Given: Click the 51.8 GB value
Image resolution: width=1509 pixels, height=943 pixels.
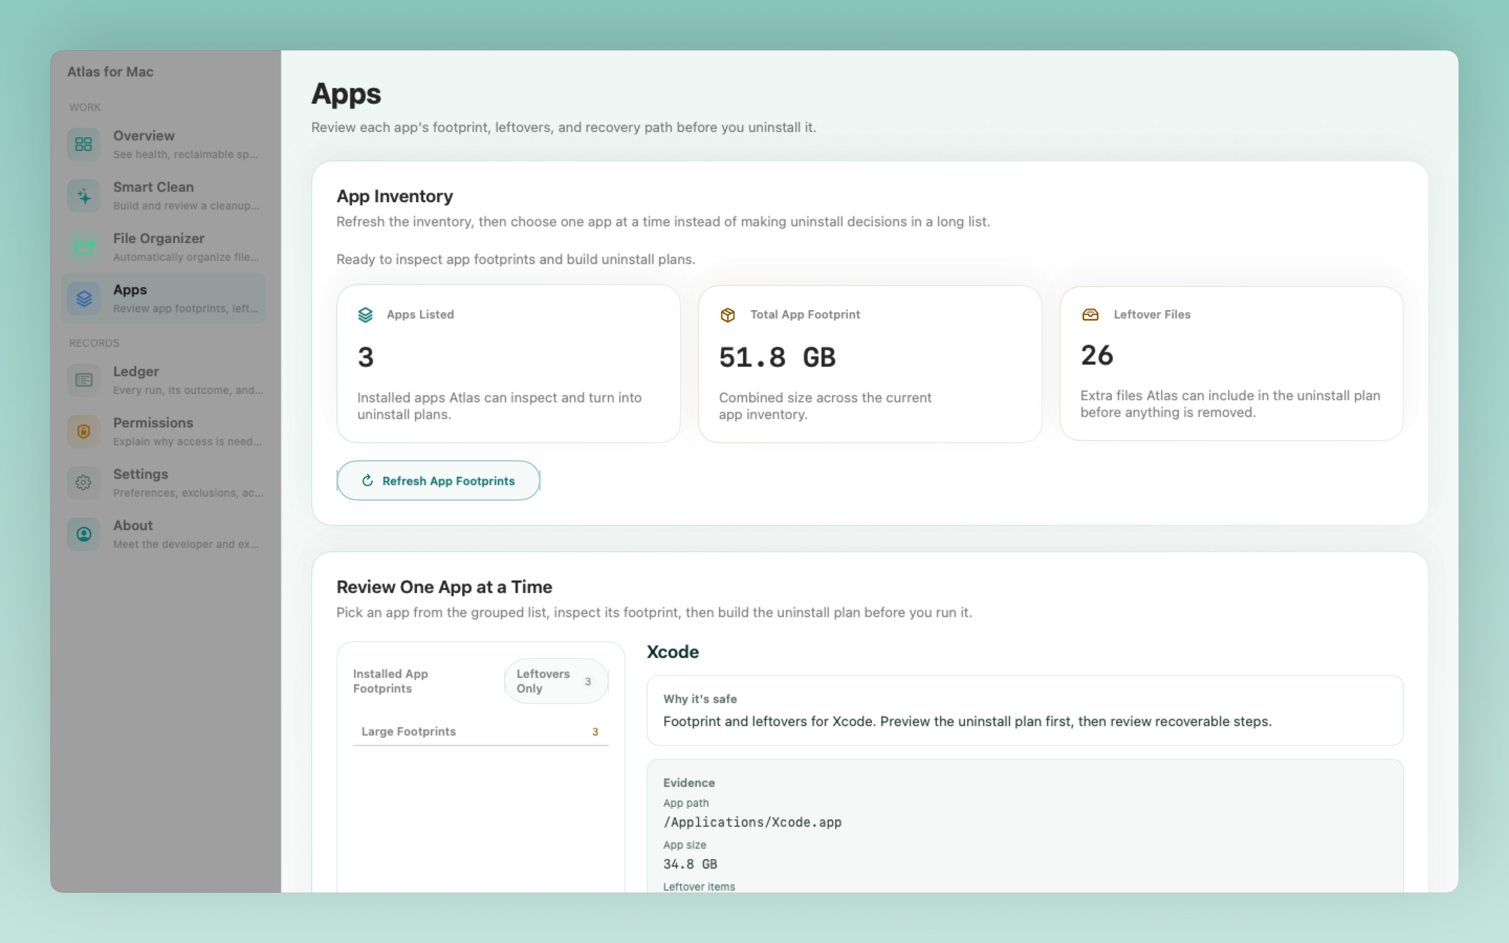Looking at the screenshot, I should click(x=777, y=357).
